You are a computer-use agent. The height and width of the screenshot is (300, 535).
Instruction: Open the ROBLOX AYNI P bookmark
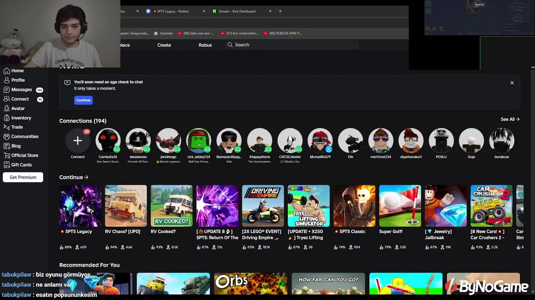tap(282, 33)
